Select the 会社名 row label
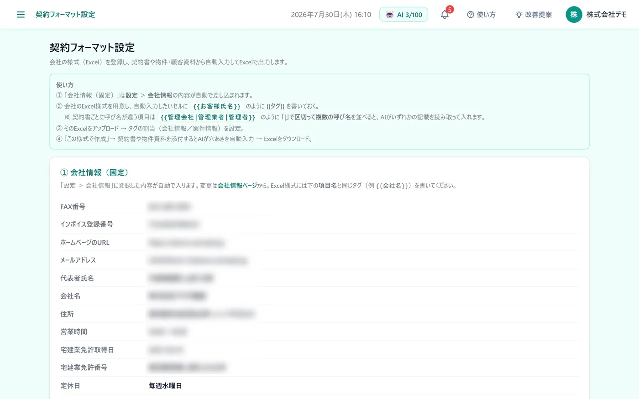The width and height of the screenshot is (639, 399). click(70, 296)
